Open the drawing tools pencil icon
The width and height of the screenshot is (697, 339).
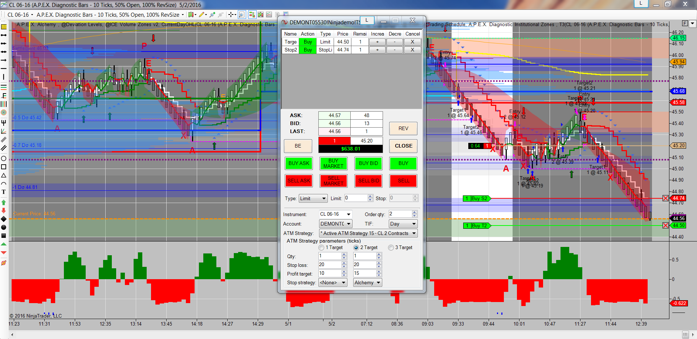coord(201,15)
